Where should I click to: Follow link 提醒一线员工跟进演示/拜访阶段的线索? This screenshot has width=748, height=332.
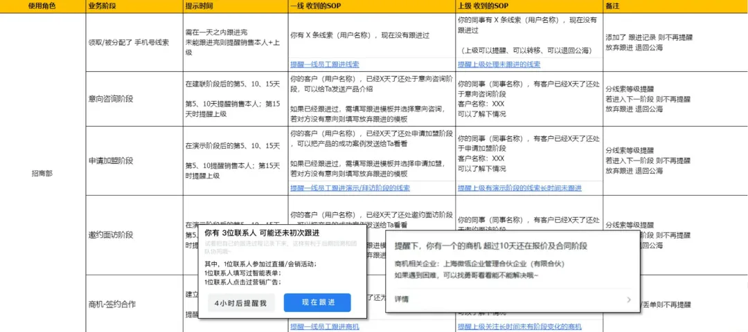350,188
